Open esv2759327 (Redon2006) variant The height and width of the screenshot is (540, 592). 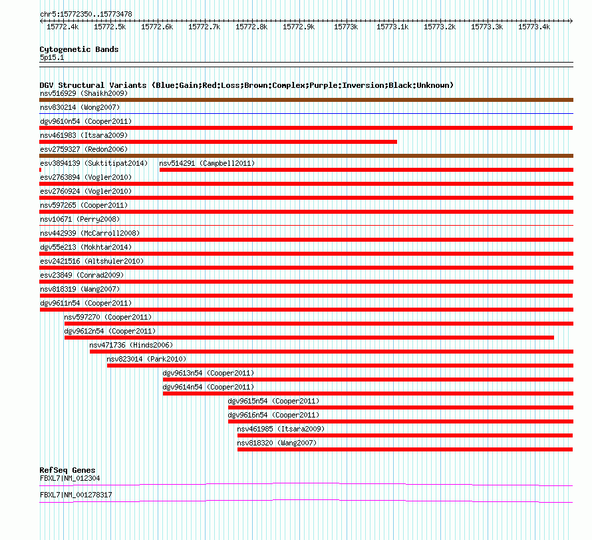click(84, 149)
